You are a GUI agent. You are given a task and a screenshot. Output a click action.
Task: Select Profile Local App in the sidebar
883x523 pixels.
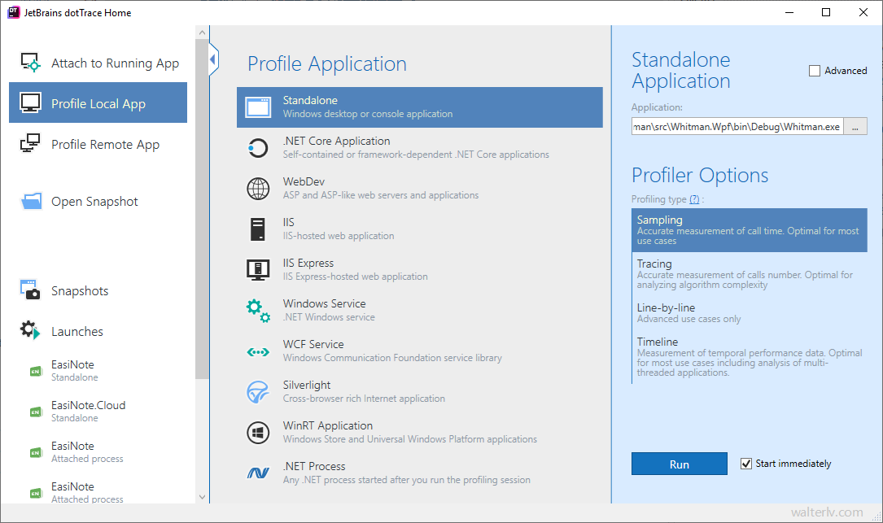pos(98,103)
